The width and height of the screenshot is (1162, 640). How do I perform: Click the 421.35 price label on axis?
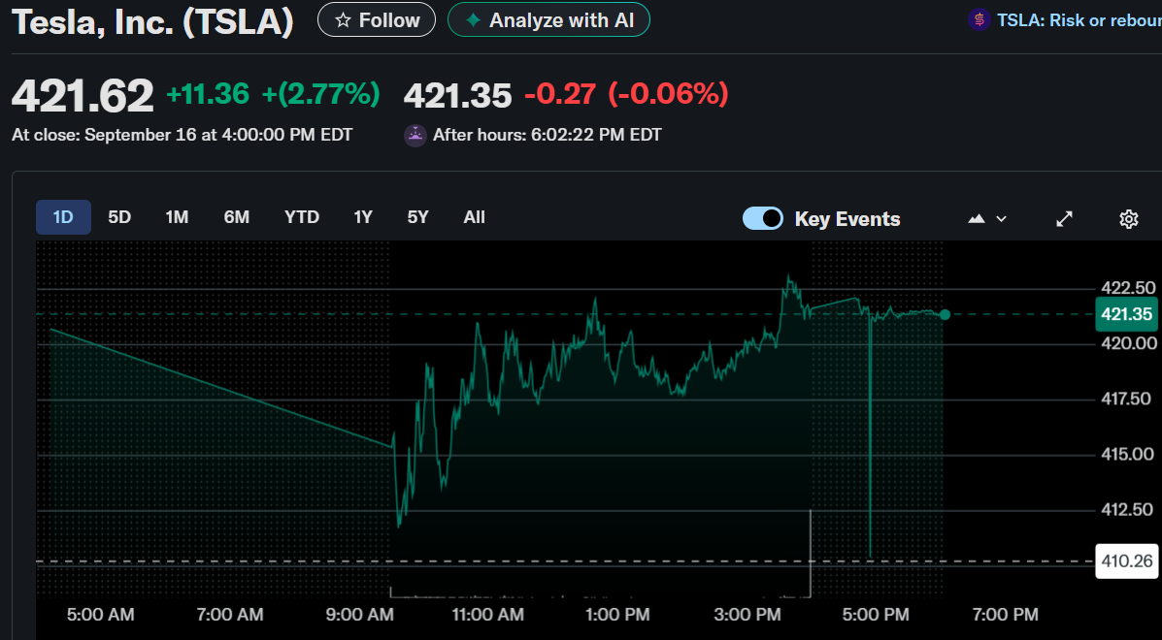pyautogui.click(x=1126, y=314)
